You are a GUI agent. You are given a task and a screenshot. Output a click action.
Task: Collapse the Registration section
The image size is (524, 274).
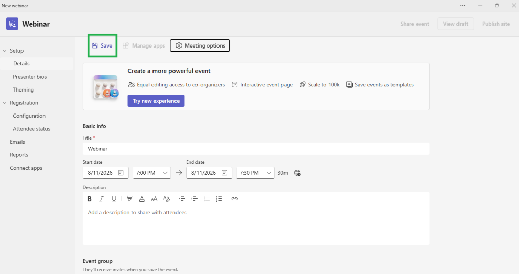pyautogui.click(x=5, y=103)
